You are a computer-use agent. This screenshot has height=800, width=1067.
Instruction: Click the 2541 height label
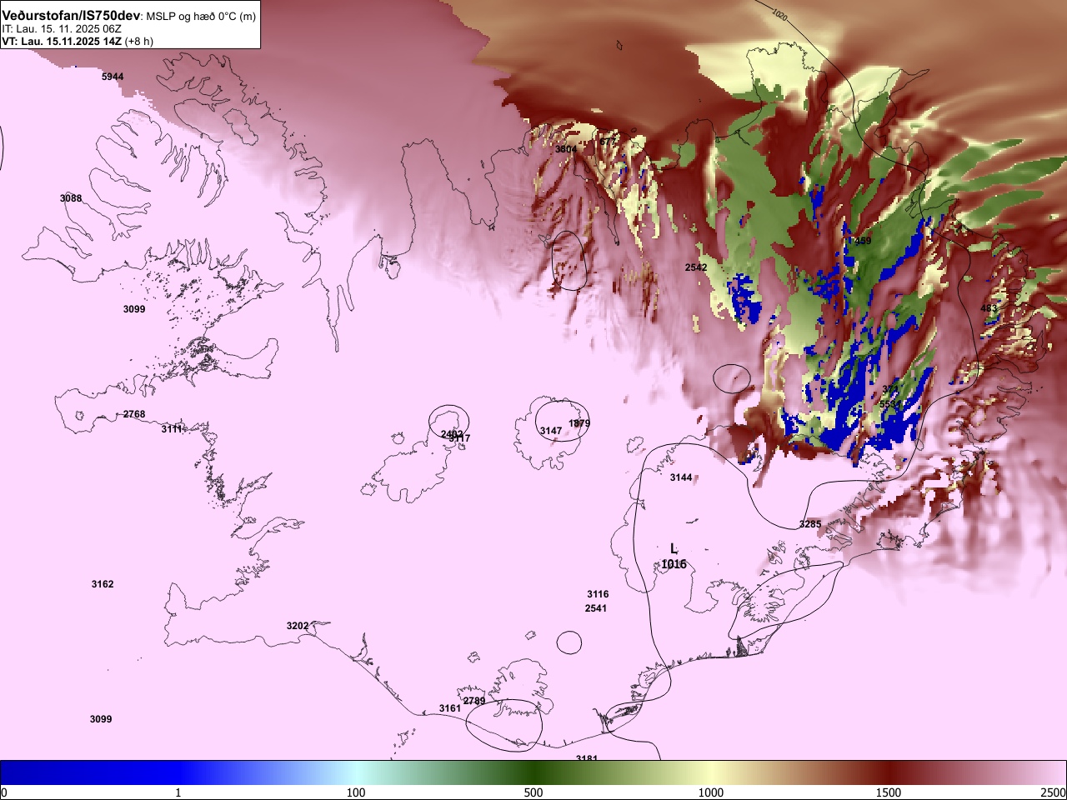tap(596, 608)
